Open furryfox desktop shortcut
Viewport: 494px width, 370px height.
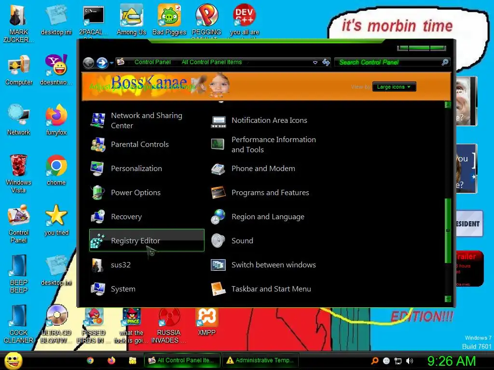pos(56,119)
